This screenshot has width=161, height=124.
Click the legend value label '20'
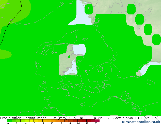click(x=96, y=123)
